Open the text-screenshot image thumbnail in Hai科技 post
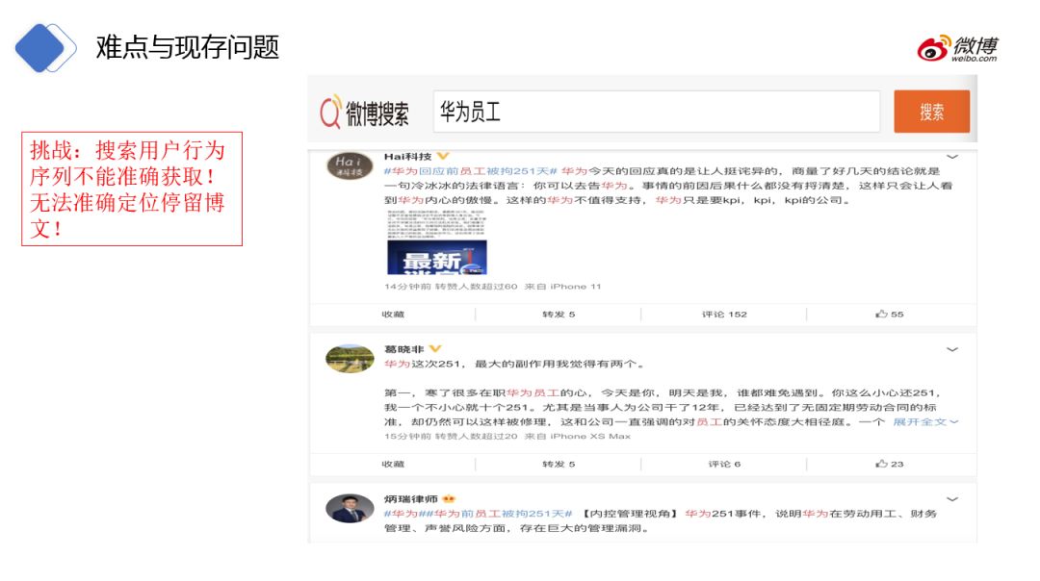Viewport: 1040px width, 581px height. [436, 224]
